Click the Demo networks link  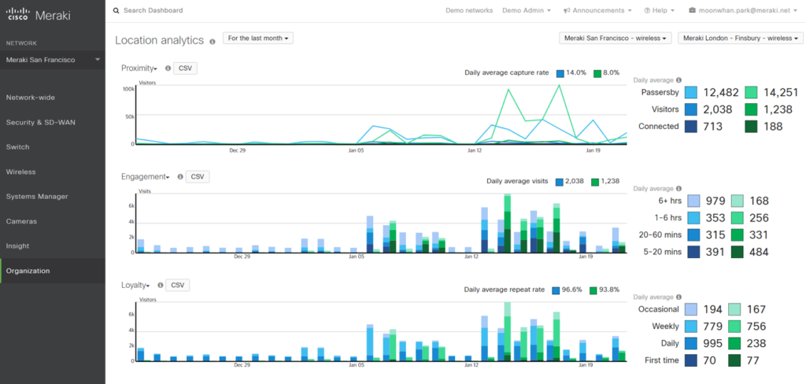[x=469, y=11]
